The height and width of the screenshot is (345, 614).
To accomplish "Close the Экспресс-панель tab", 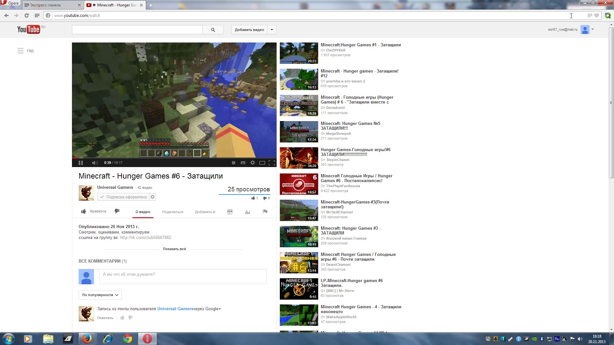I will point(79,5).
